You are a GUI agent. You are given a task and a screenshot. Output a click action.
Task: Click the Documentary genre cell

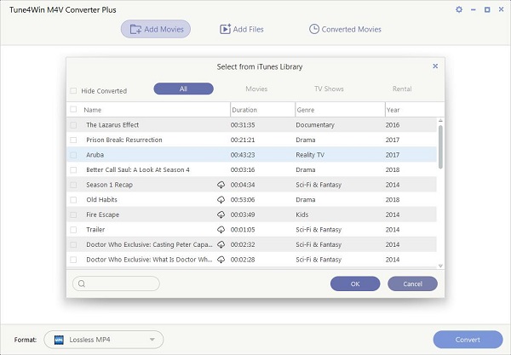pyautogui.click(x=315, y=125)
